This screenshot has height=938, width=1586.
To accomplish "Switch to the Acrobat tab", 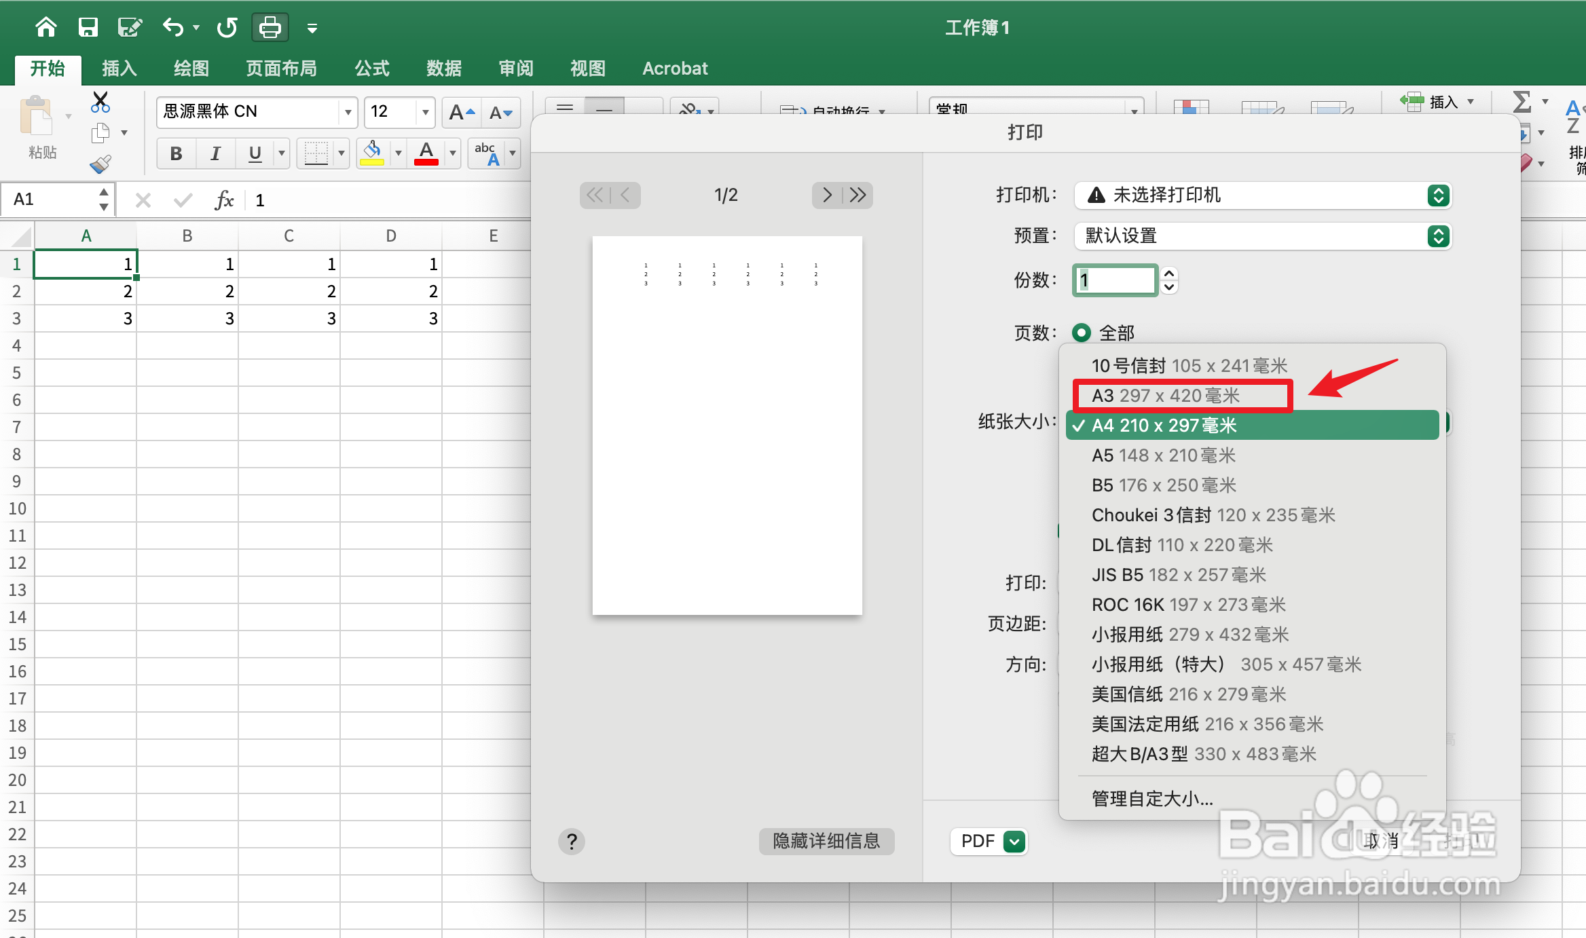I will 675,68.
